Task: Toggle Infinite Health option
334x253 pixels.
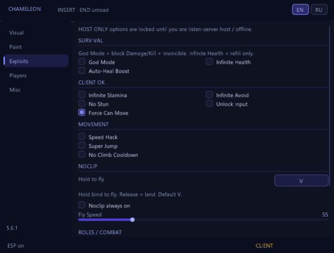Action: [x=209, y=62]
